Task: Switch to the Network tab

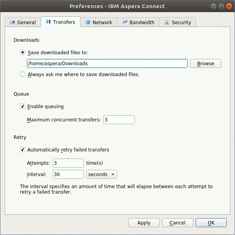Action: pos(99,23)
